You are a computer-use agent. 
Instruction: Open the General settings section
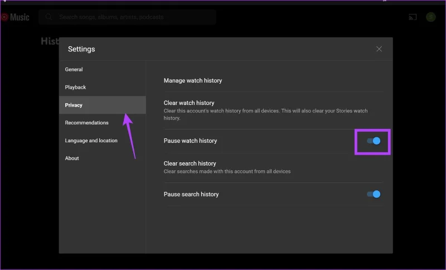[103, 69]
